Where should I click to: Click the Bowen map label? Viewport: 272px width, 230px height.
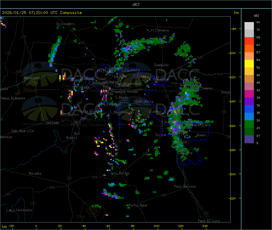201,135
